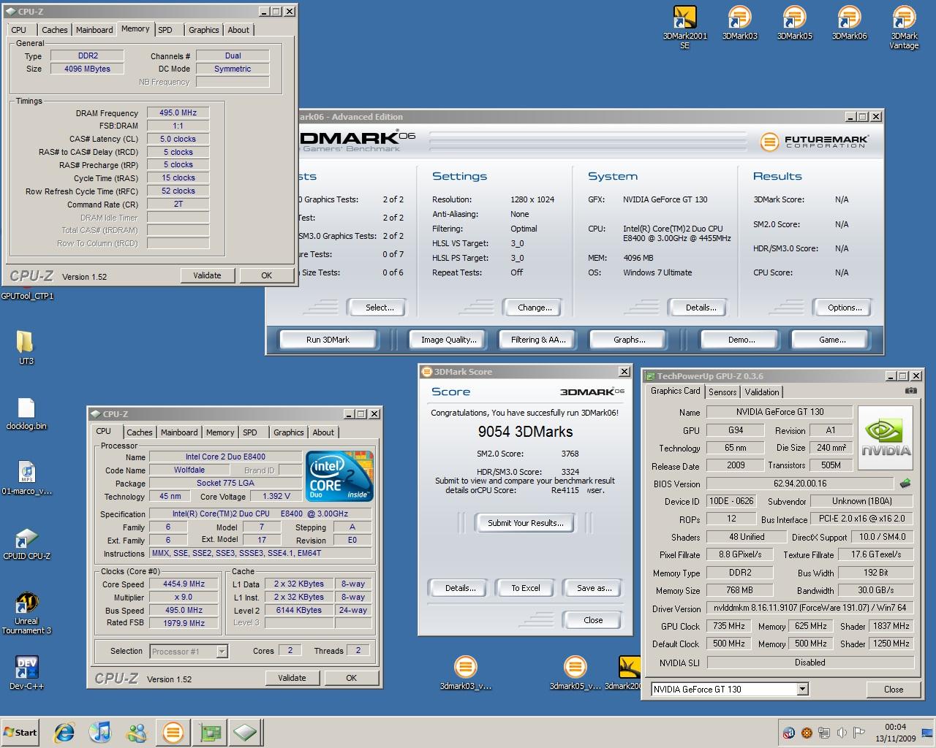The image size is (936, 748).
Task: Click the GPU-Z BIOS save chip icon
Action: (905, 484)
